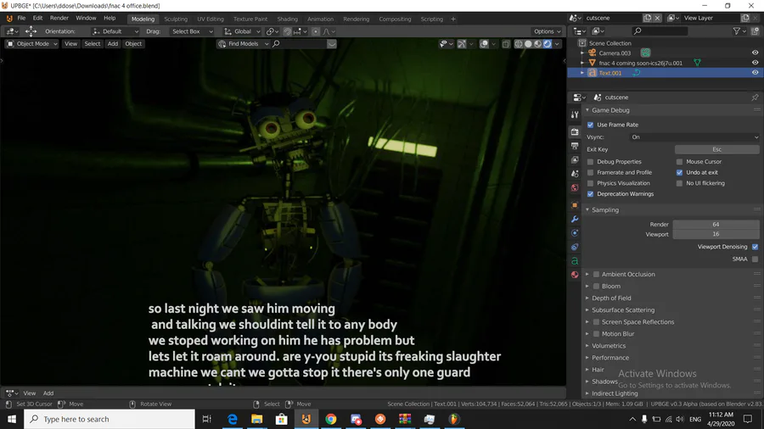Click the pin icon in Properties header

pos(755,97)
